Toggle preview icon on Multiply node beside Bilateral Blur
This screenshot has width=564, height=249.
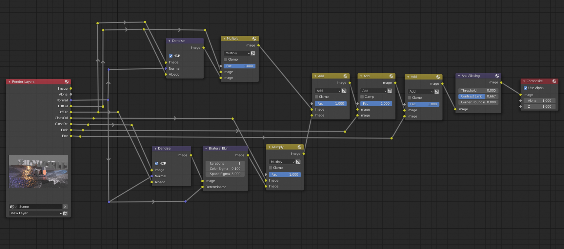point(299,147)
